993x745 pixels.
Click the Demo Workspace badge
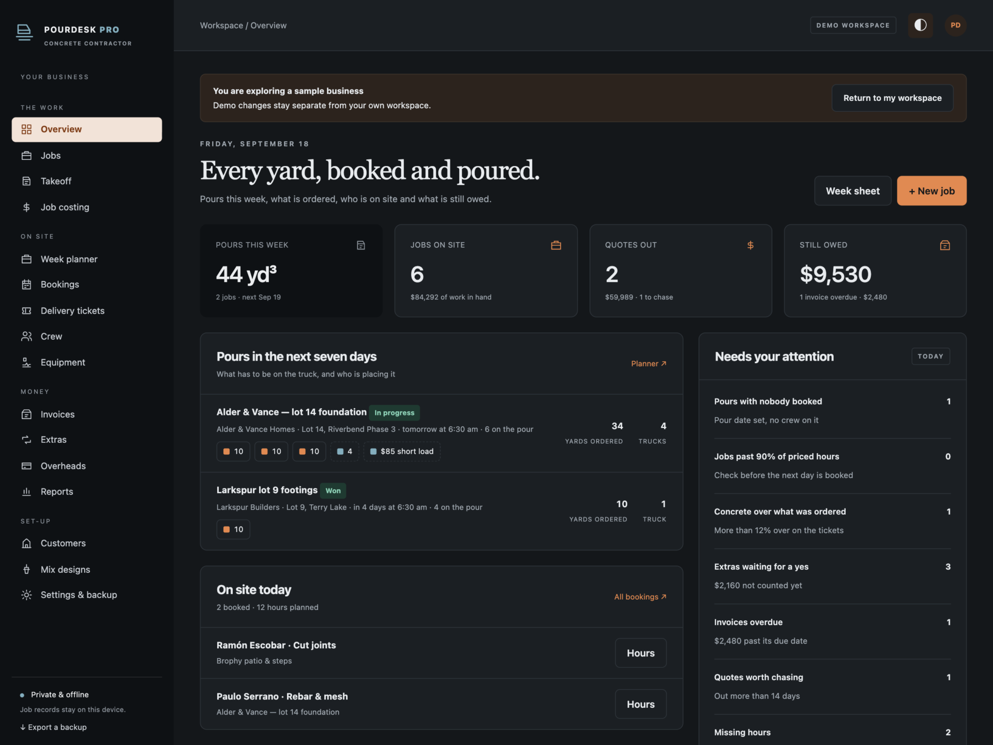(853, 25)
